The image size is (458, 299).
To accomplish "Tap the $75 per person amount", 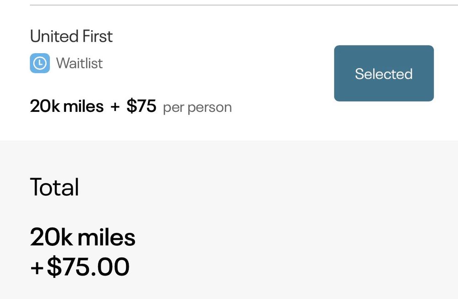I will pyautogui.click(x=141, y=106).
